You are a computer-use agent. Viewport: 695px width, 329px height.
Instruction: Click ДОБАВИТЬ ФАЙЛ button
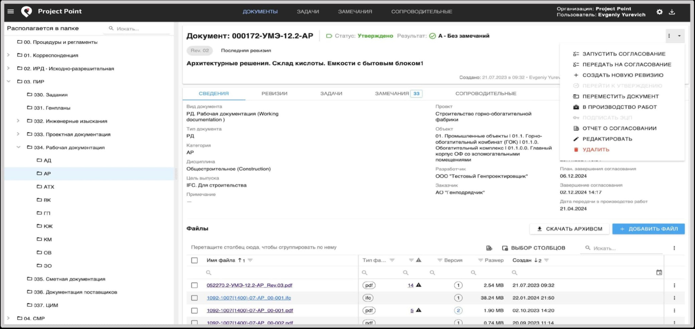(x=649, y=229)
